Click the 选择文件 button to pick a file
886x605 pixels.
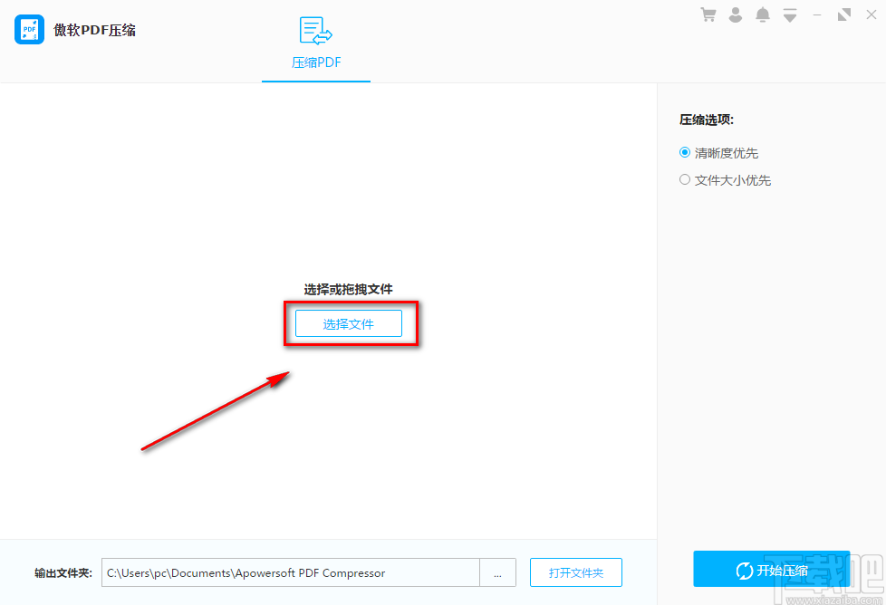coord(349,323)
